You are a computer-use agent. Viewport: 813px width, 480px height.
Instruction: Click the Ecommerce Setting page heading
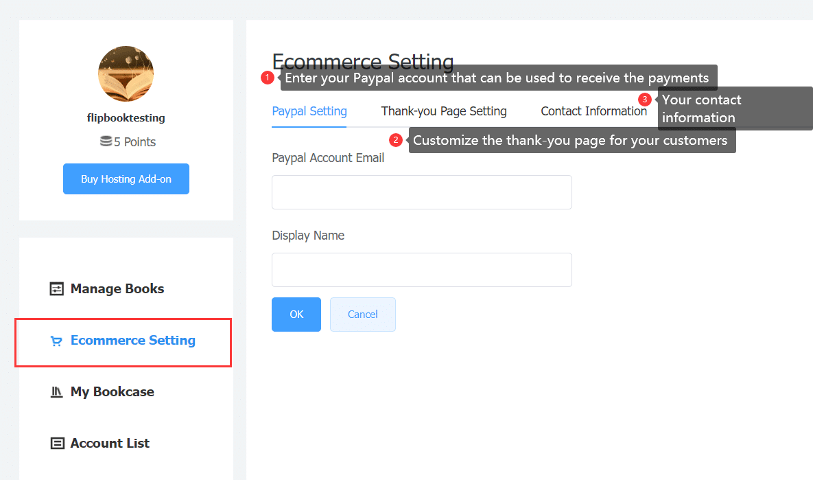(x=363, y=61)
